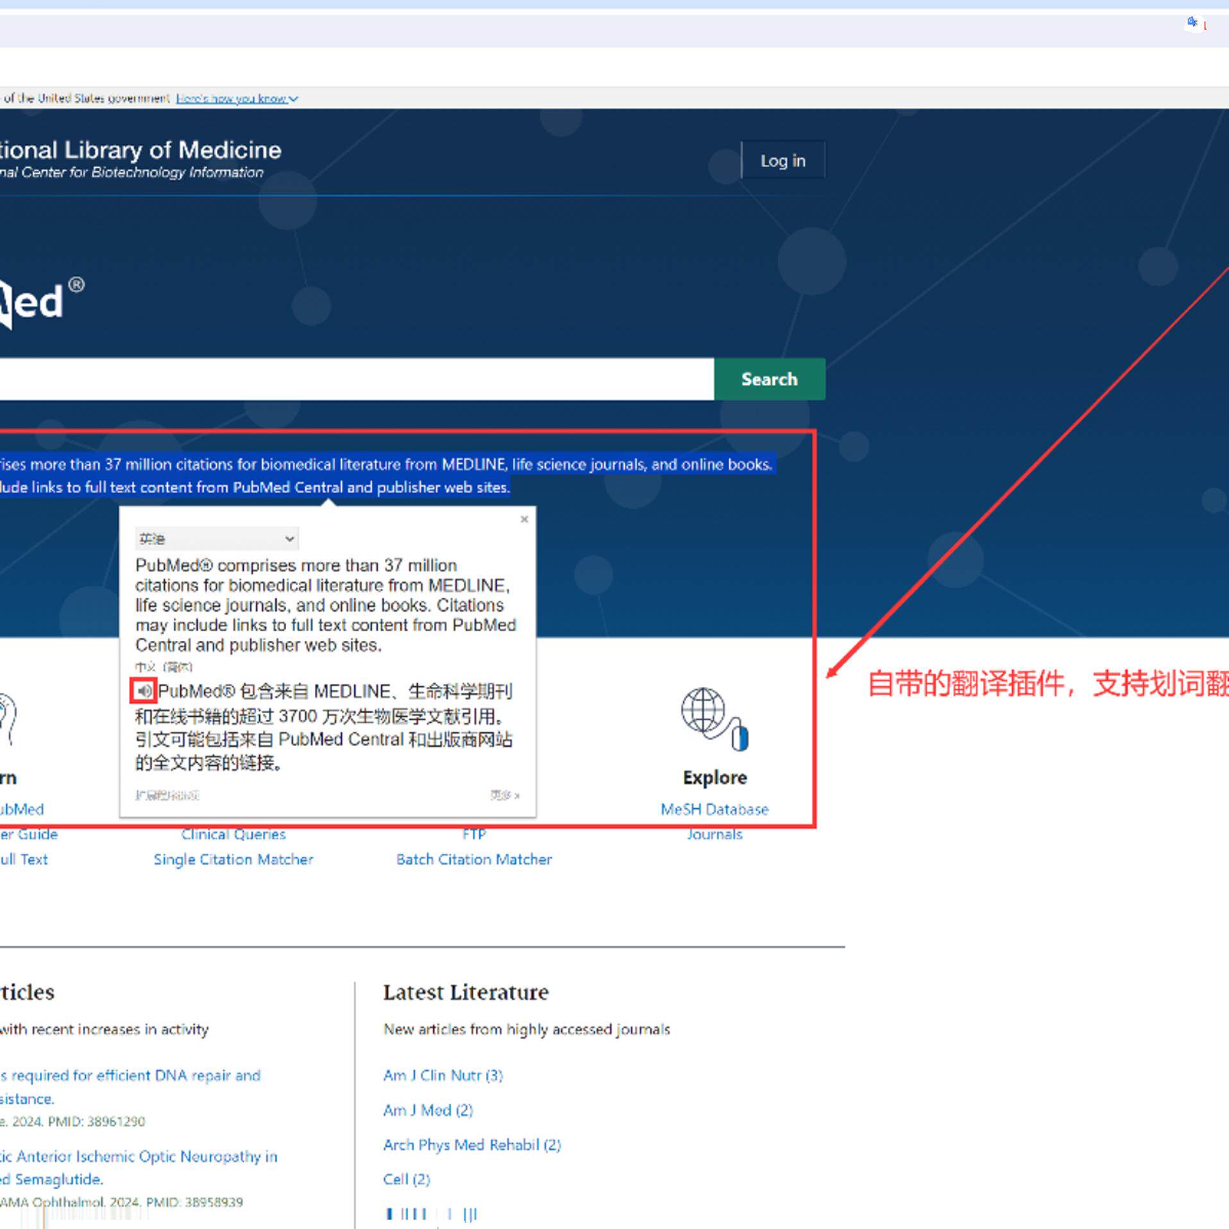This screenshot has width=1229, height=1229.
Task: Open the Anterior Ischemic Optic Neuropathy article
Action: click(x=139, y=1167)
